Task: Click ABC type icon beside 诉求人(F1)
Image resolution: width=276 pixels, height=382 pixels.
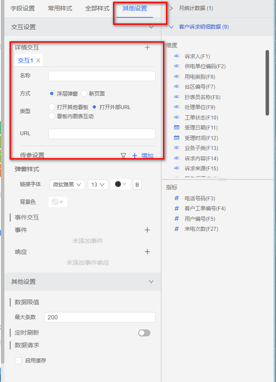Action: (x=176, y=56)
